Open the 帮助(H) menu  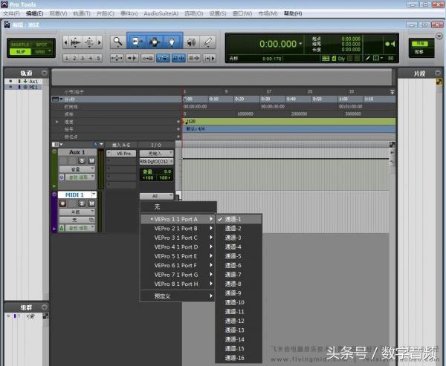click(293, 13)
